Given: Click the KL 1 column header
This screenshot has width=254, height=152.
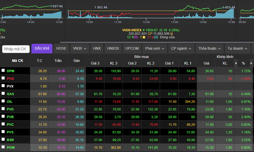Looking at the screenshot, I should (188, 63).
